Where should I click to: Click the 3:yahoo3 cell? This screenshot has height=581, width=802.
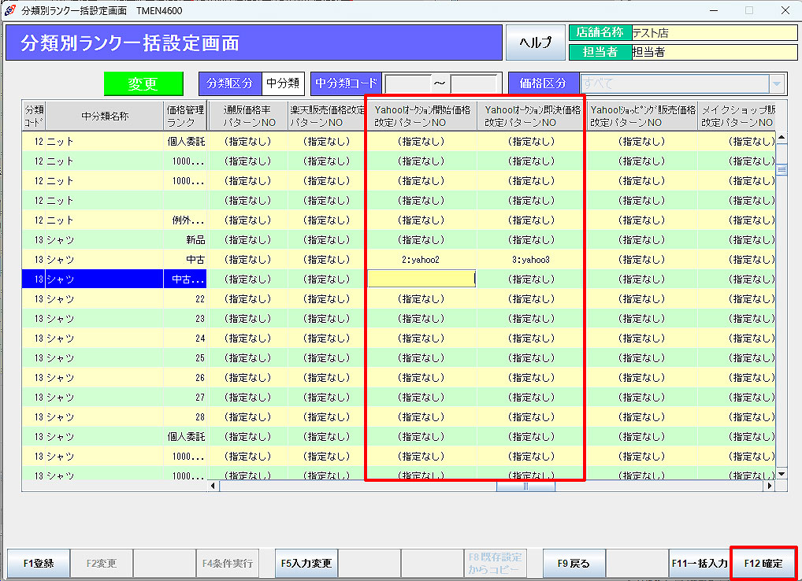pyautogui.click(x=531, y=259)
